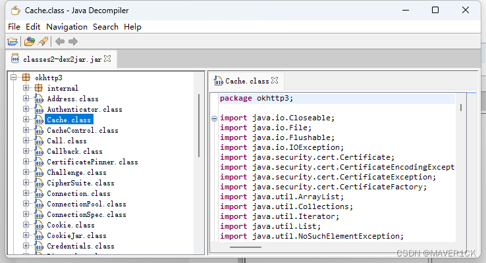The image size is (486, 263).
Task: Click the horizontal scrollbar of the code panel
Action: coord(246,247)
